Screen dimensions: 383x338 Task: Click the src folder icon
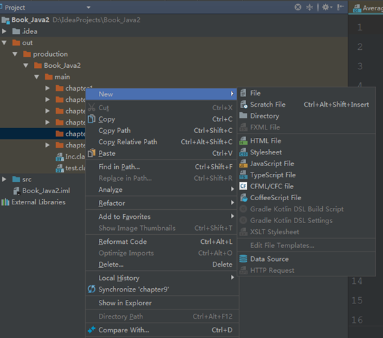16,179
